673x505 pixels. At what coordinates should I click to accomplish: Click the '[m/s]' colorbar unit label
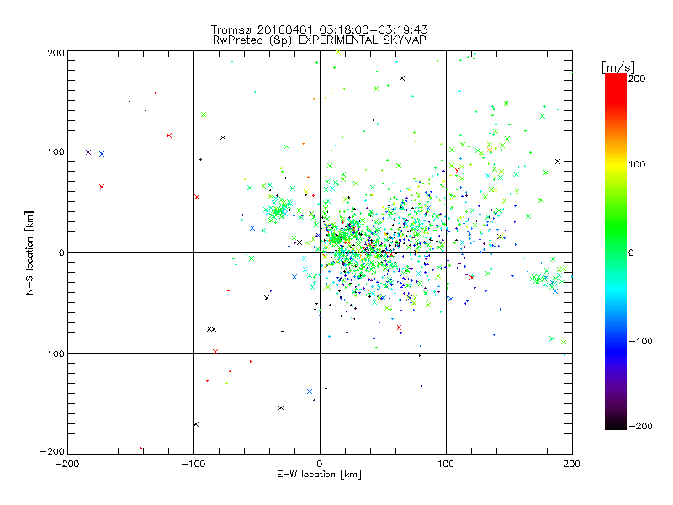click(x=618, y=67)
